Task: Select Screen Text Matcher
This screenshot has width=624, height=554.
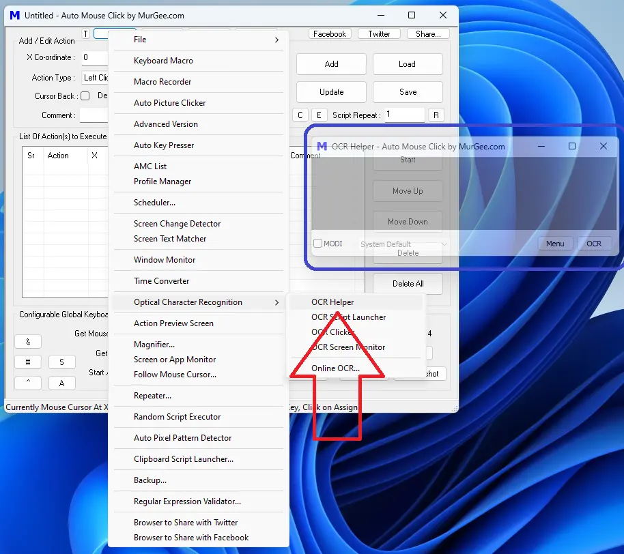Action: click(199, 239)
